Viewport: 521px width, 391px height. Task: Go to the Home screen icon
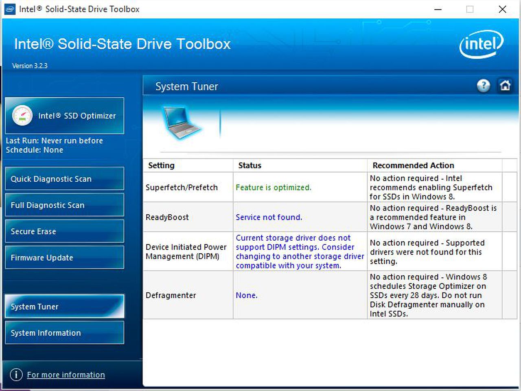505,86
